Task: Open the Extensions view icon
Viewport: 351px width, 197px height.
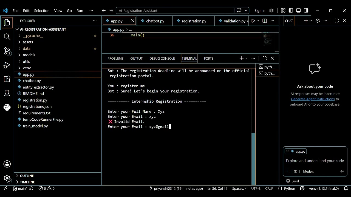Action: click(x=7, y=79)
